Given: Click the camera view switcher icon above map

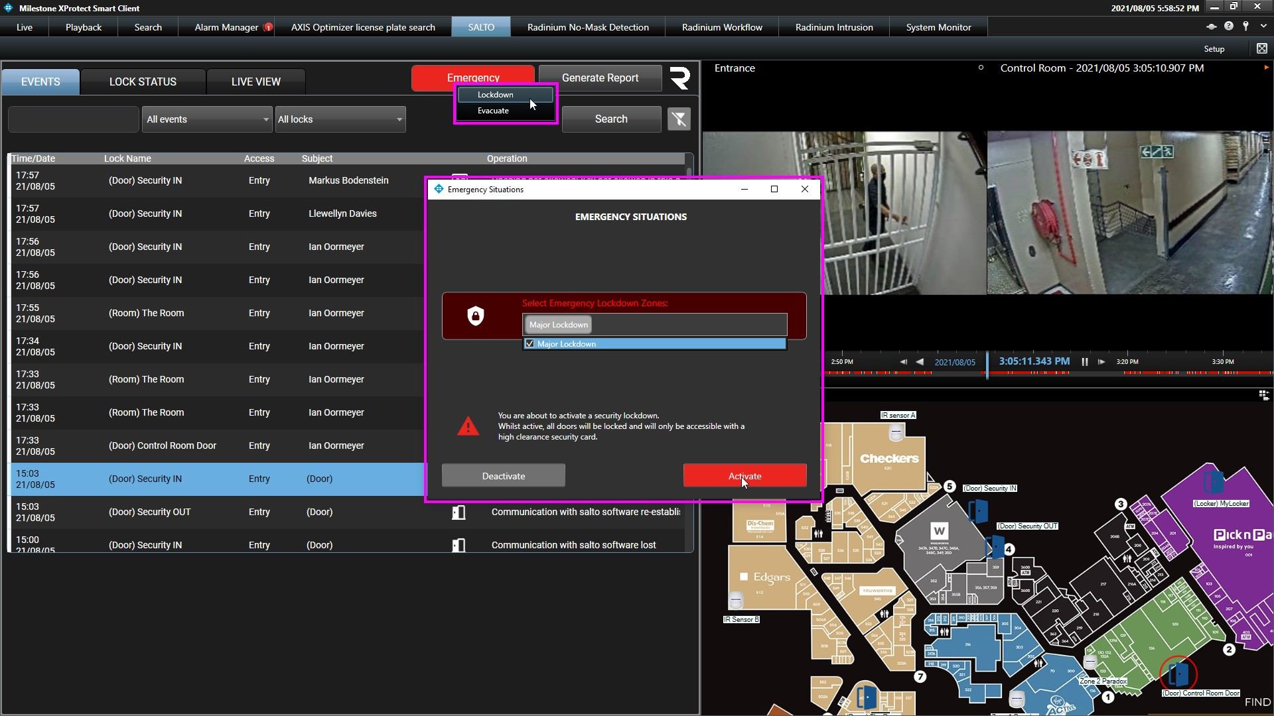Looking at the screenshot, I should point(1263,395).
